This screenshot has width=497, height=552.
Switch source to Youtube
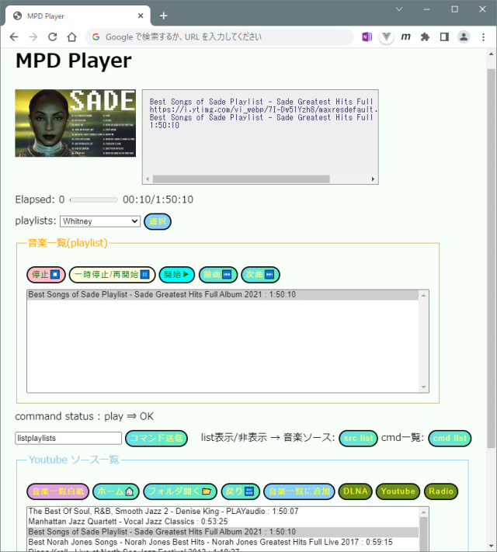point(398,491)
